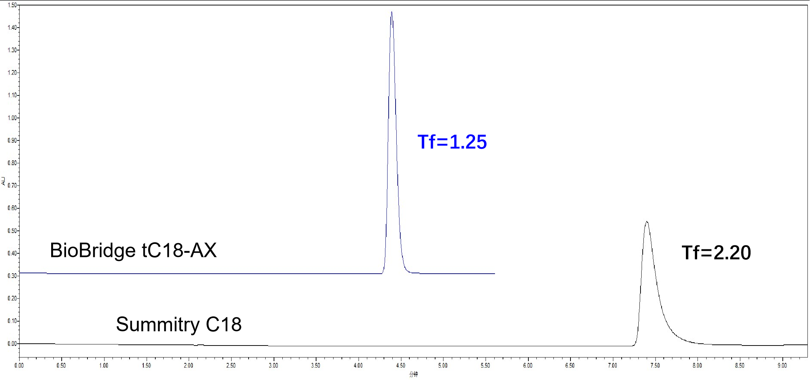Click the right end of the blue baseline

click(x=494, y=274)
